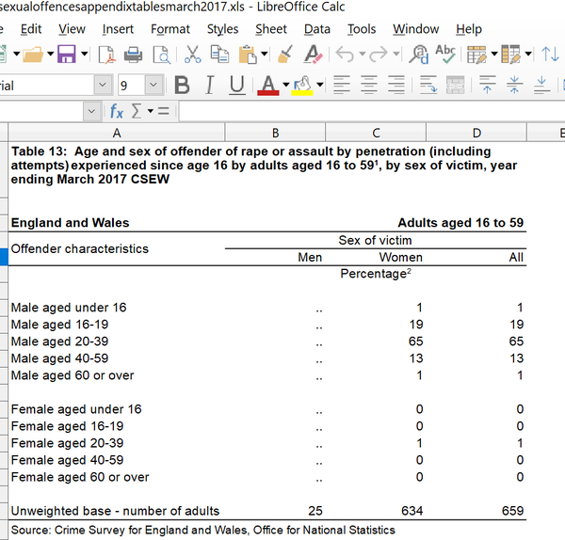Viewport: 565px width, 540px height.
Task: Click the Insert Row icon
Action: coord(476,55)
